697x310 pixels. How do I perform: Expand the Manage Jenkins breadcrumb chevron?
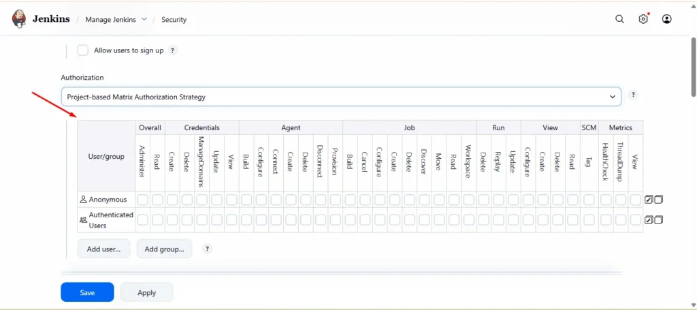point(144,19)
